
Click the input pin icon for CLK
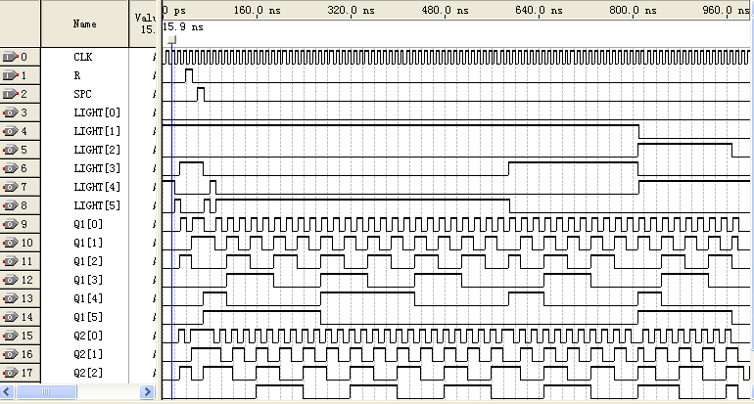pyautogui.click(x=11, y=57)
